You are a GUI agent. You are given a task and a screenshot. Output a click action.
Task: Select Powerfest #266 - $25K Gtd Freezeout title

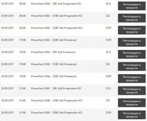54,76
